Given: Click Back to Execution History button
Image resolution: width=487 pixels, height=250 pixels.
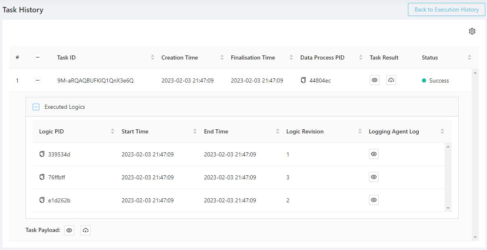Looking at the screenshot, I should point(446,9).
